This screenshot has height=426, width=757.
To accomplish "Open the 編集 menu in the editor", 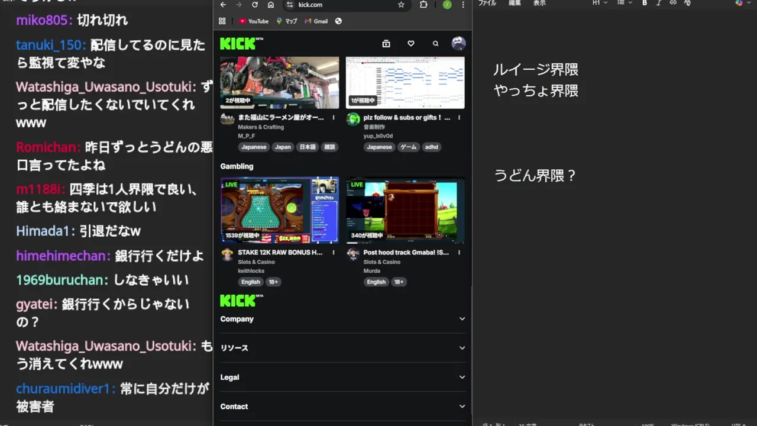I will pos(515,3).
